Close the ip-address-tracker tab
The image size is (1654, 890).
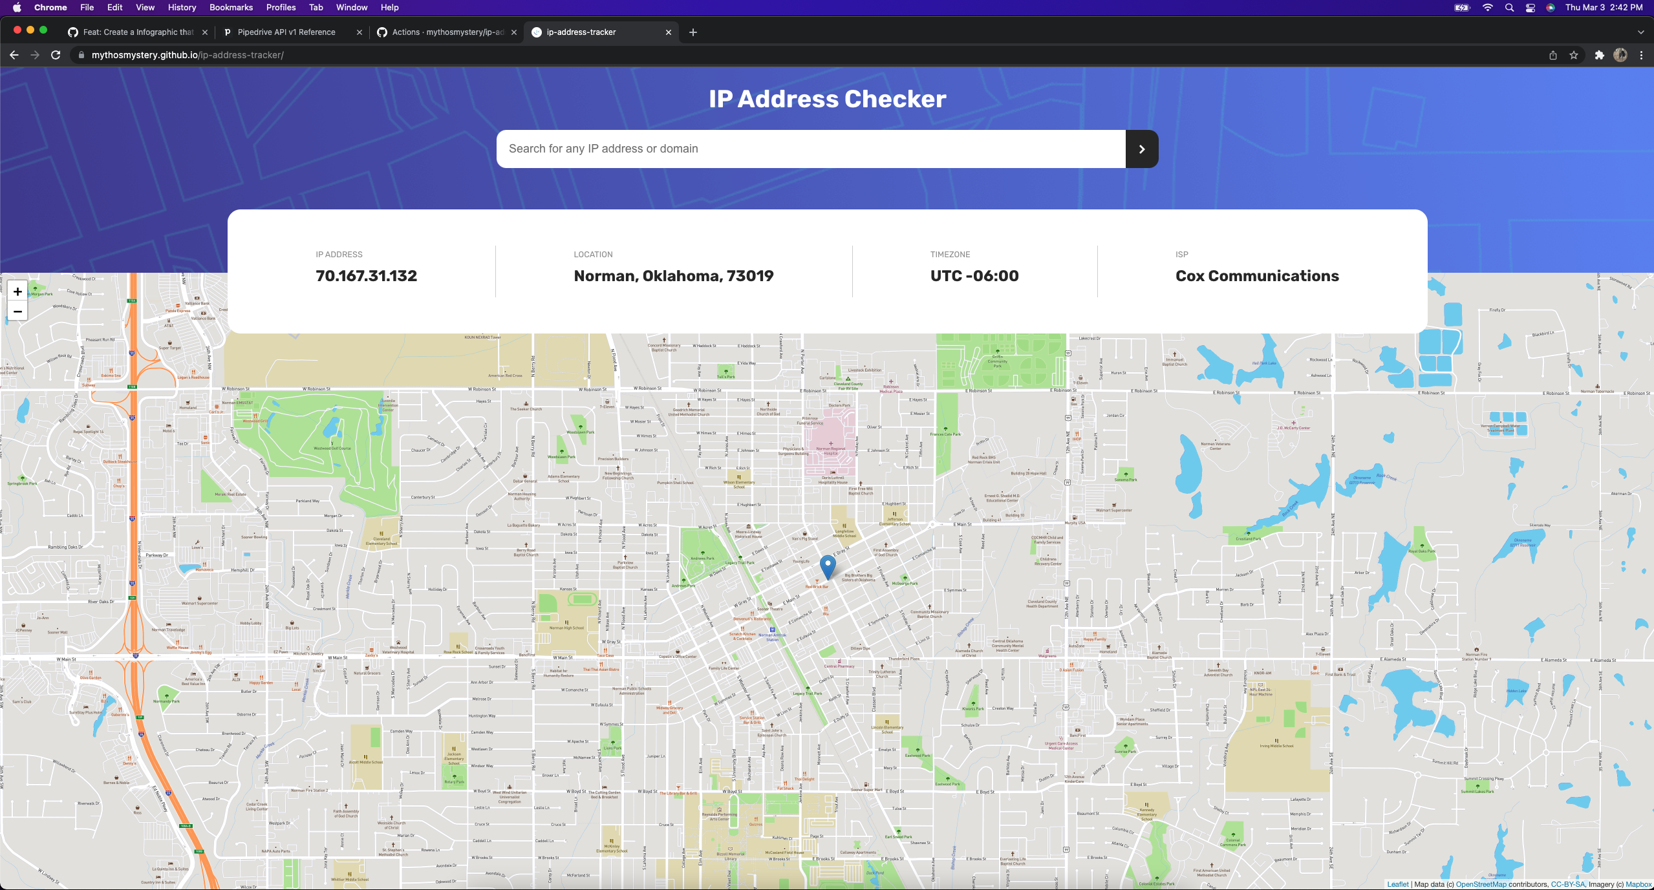[x=669, y=32]
